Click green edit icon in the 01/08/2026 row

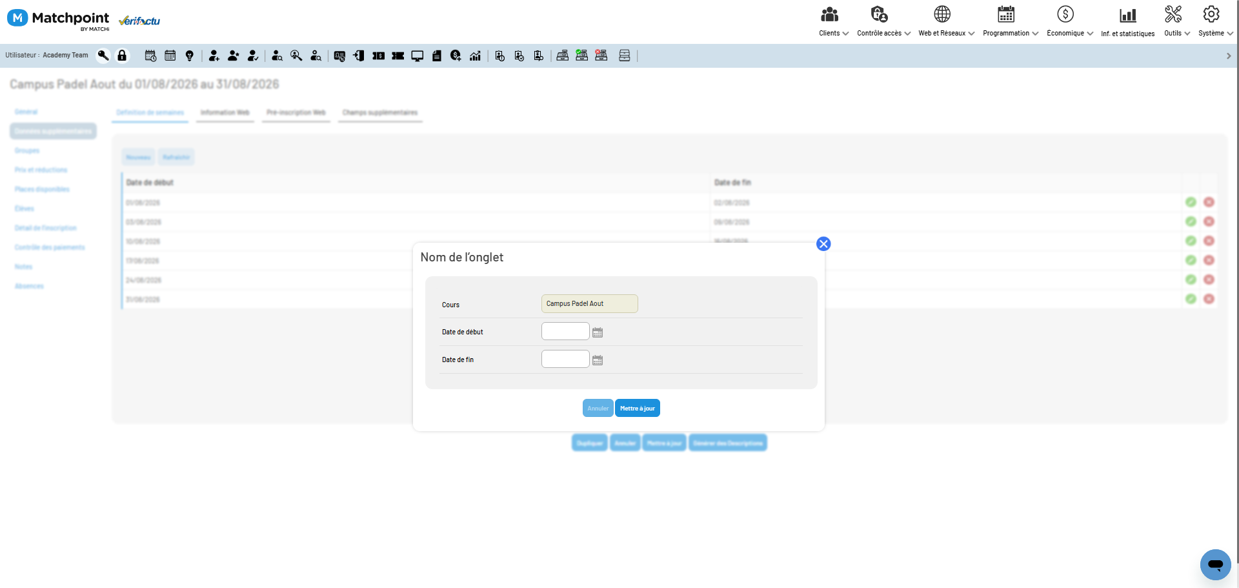point(1191,202)
